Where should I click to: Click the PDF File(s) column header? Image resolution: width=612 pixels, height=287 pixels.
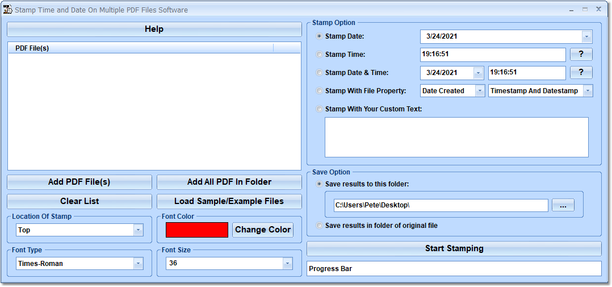pyautogui.click(x=141, y=48)
